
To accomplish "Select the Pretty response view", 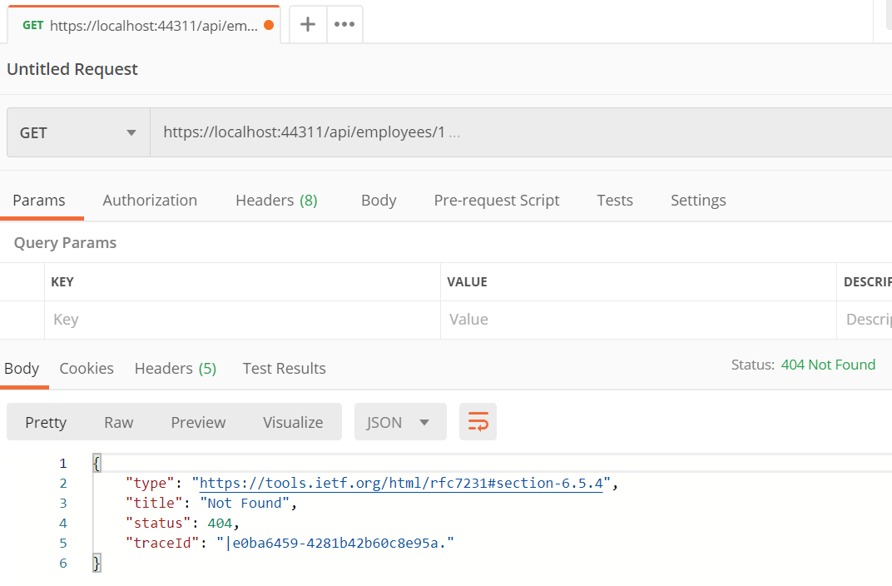I will click(x=46, y=422).
